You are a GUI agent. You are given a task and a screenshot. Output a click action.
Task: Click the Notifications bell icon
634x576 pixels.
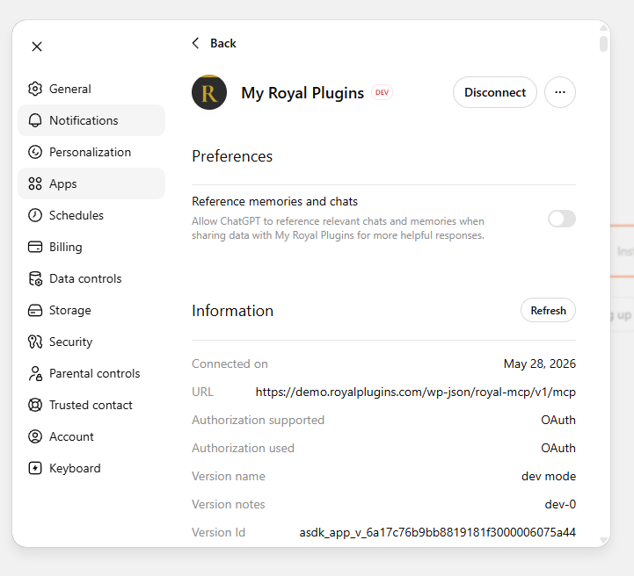point(35,120)
